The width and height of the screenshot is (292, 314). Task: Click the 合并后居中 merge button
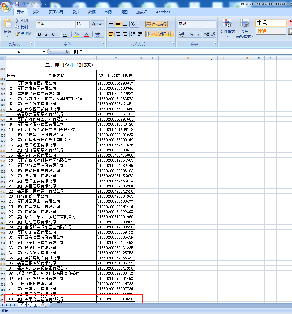(158, 34)
